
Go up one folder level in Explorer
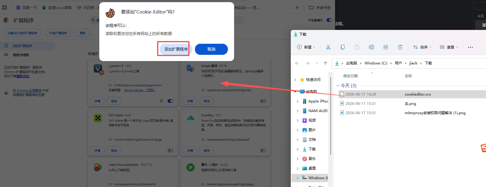pos(325,63)
